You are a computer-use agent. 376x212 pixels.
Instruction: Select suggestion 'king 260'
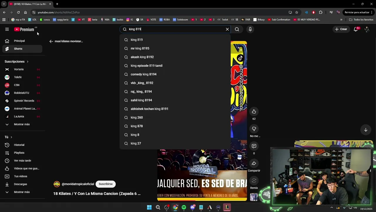[175, 117]
